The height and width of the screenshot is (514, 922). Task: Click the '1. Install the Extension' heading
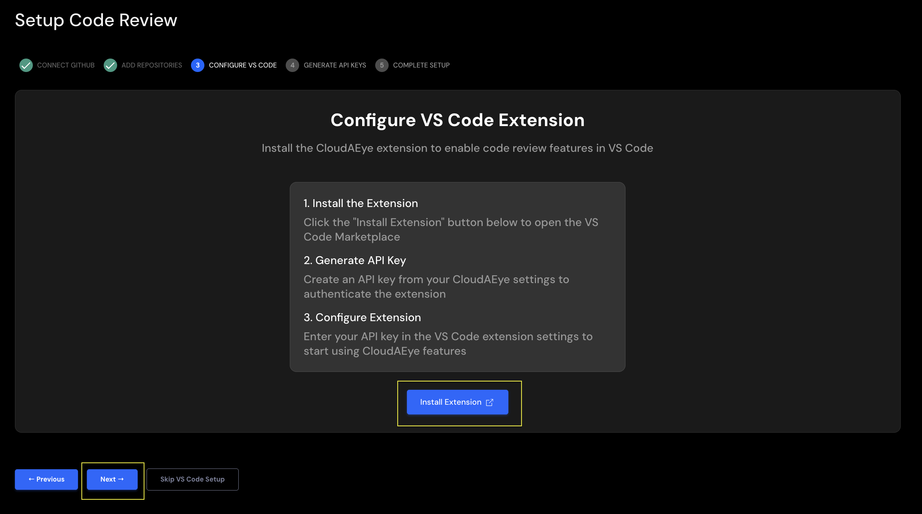(361, 203)
